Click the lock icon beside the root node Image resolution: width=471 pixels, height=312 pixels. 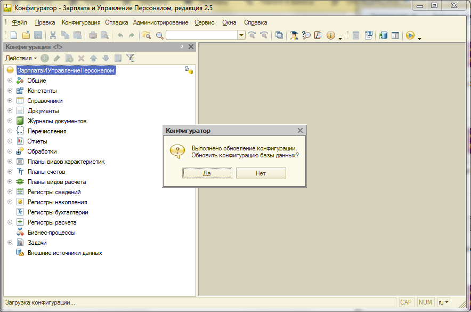click(x=189, y=70)
